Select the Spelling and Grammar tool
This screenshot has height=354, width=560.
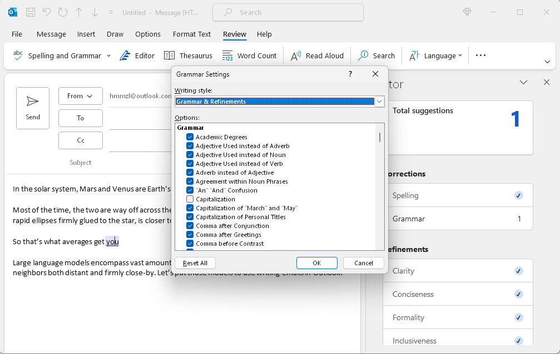[x=59, y=55]
